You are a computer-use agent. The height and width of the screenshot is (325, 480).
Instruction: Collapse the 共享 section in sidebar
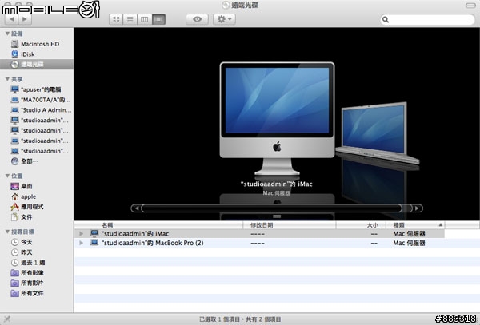7,79
